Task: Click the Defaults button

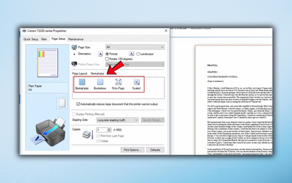Action: [x=155, y=150]
